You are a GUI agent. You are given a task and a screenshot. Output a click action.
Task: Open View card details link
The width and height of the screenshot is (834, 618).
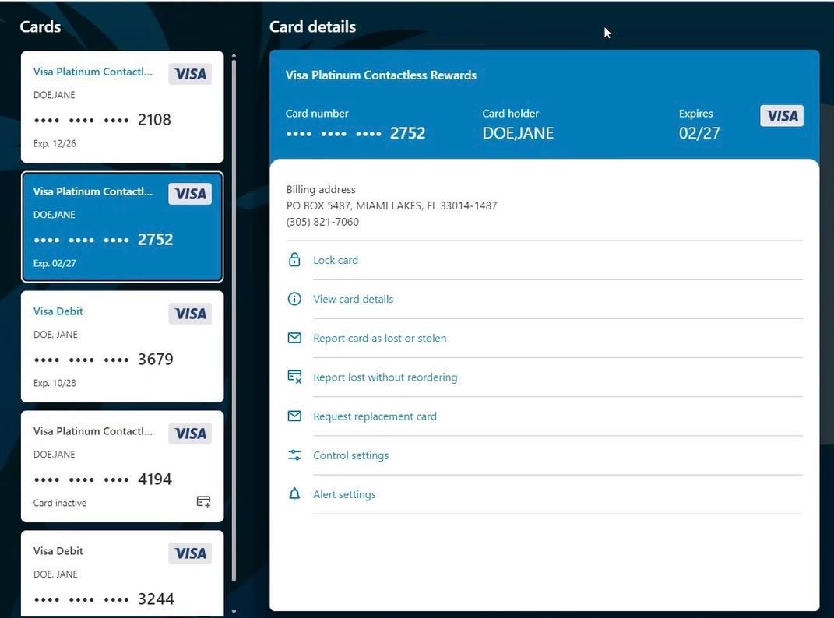(x=353, y=299)
